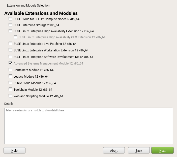Viewport: 177px width, 157px height.
Task: Click the checked Advanced Systems Management Module checkbox
Action: pyautogui.click(x=10, y=63)
